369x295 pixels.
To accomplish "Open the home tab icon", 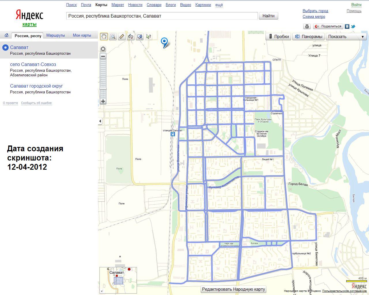I will pyautogui.click(x=6, y=35).
